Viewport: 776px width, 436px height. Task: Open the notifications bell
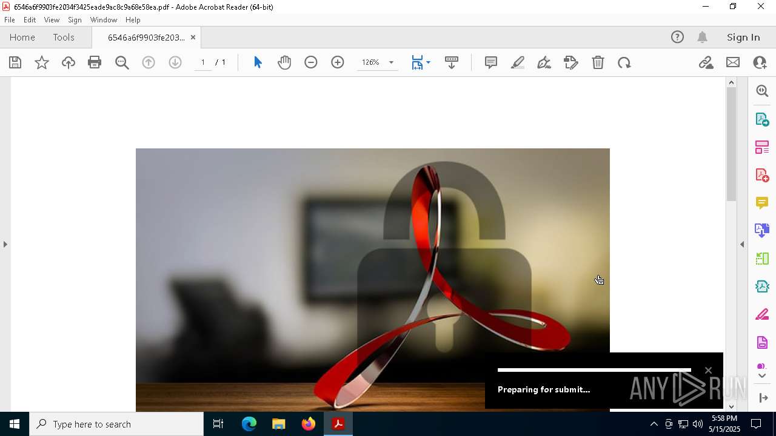(x=703, y=37)
